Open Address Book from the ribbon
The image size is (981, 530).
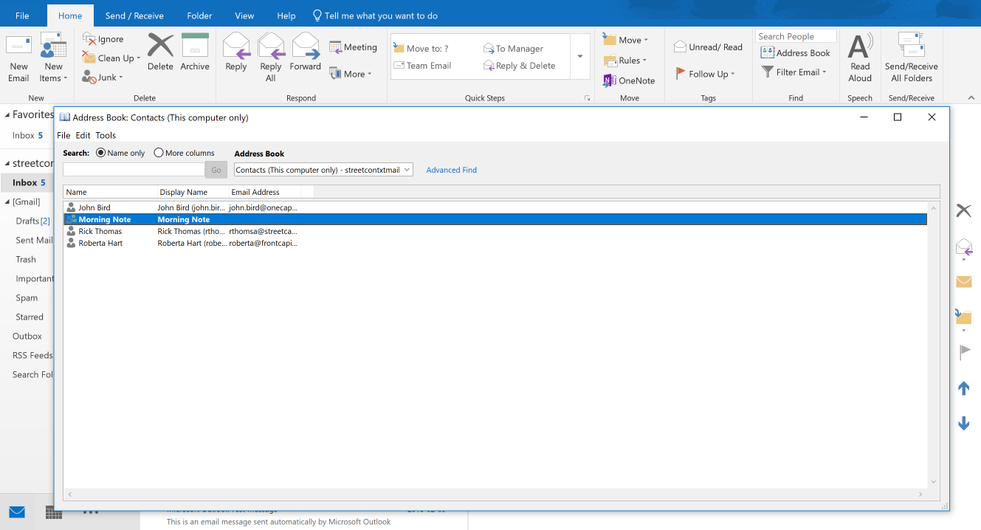[x=795, y=53]
